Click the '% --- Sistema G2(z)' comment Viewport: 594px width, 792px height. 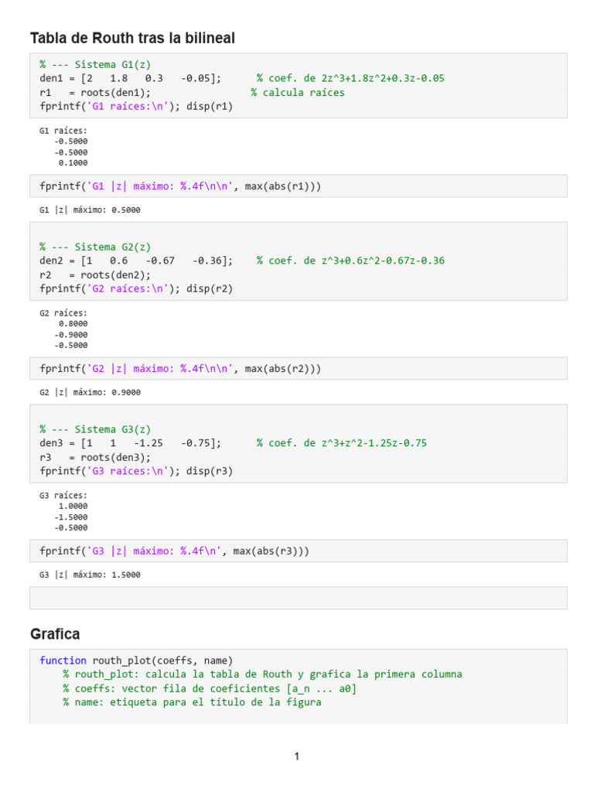click(x=95, y=247)
